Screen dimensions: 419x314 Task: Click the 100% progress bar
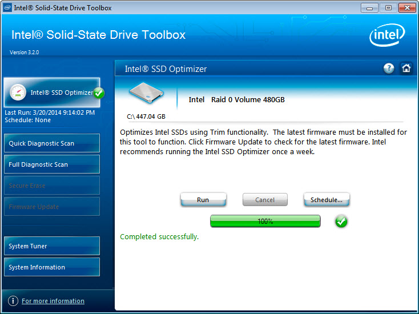tap(265, 222)
